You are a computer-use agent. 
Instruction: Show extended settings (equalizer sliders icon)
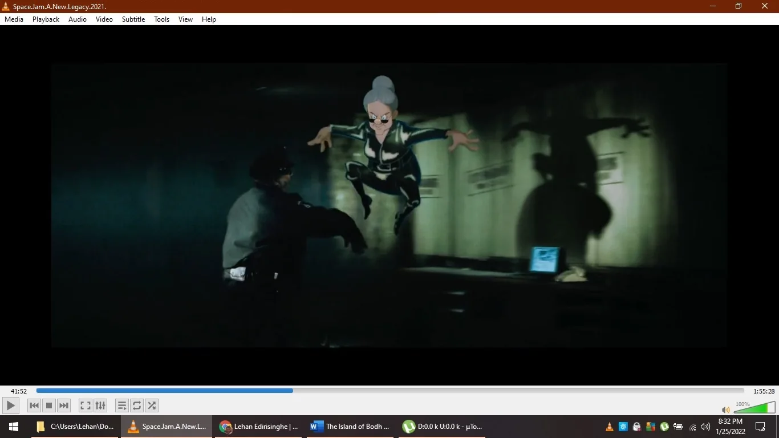(x=100, y=405)
